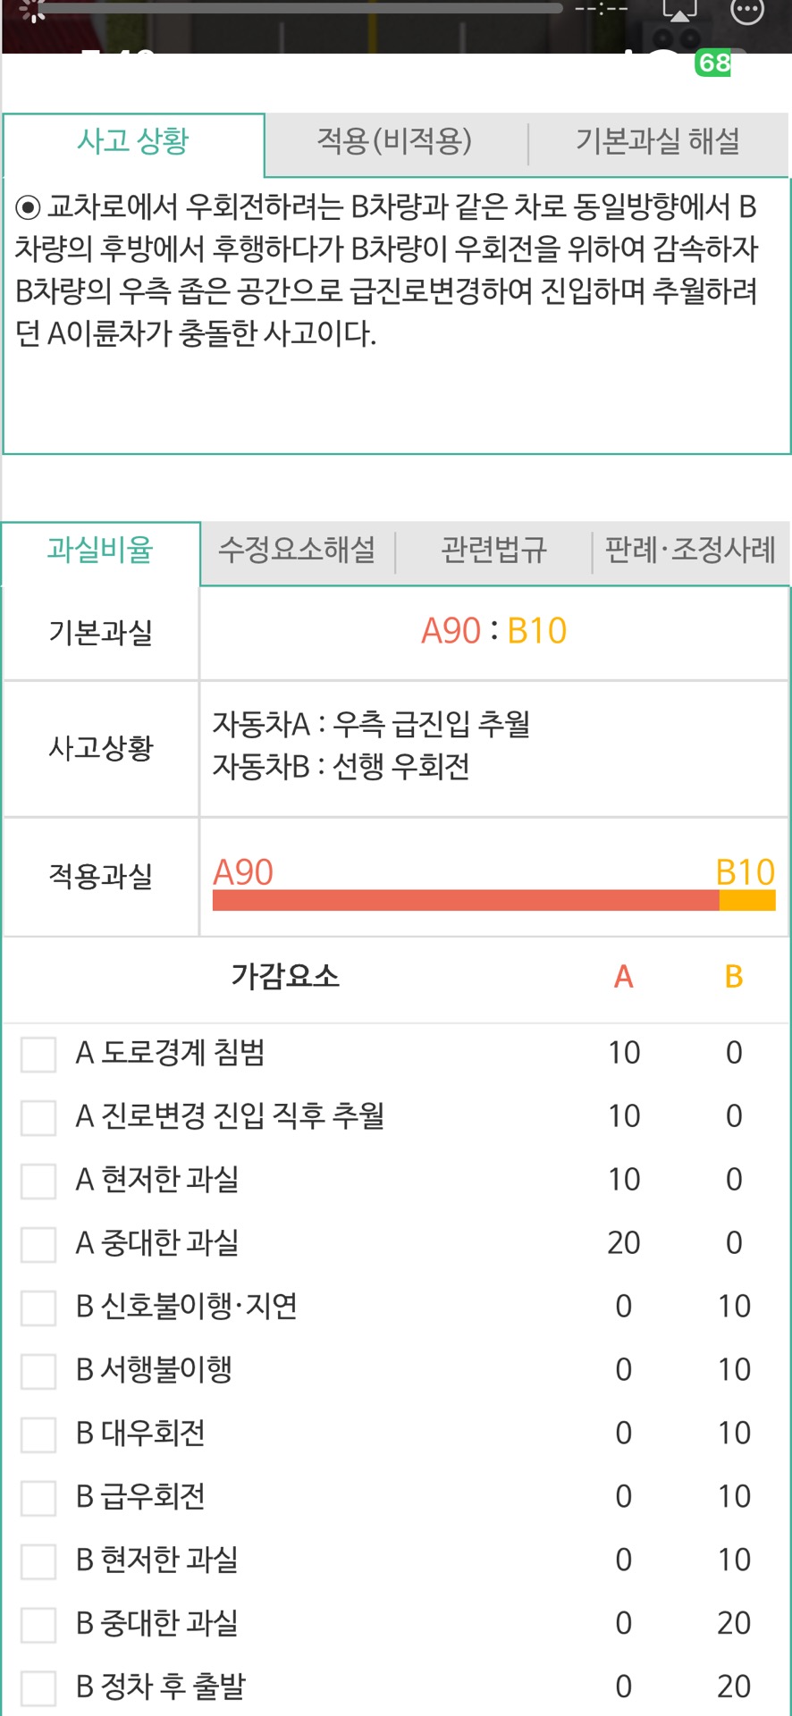The image size is (792, 1716).
Task: Open the 기본과실 해설 tab
Action: point(658,142)
